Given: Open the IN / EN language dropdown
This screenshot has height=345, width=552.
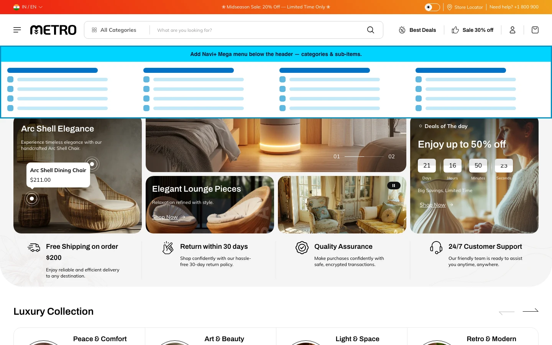Looking at the screenshot, I should 28,7.
